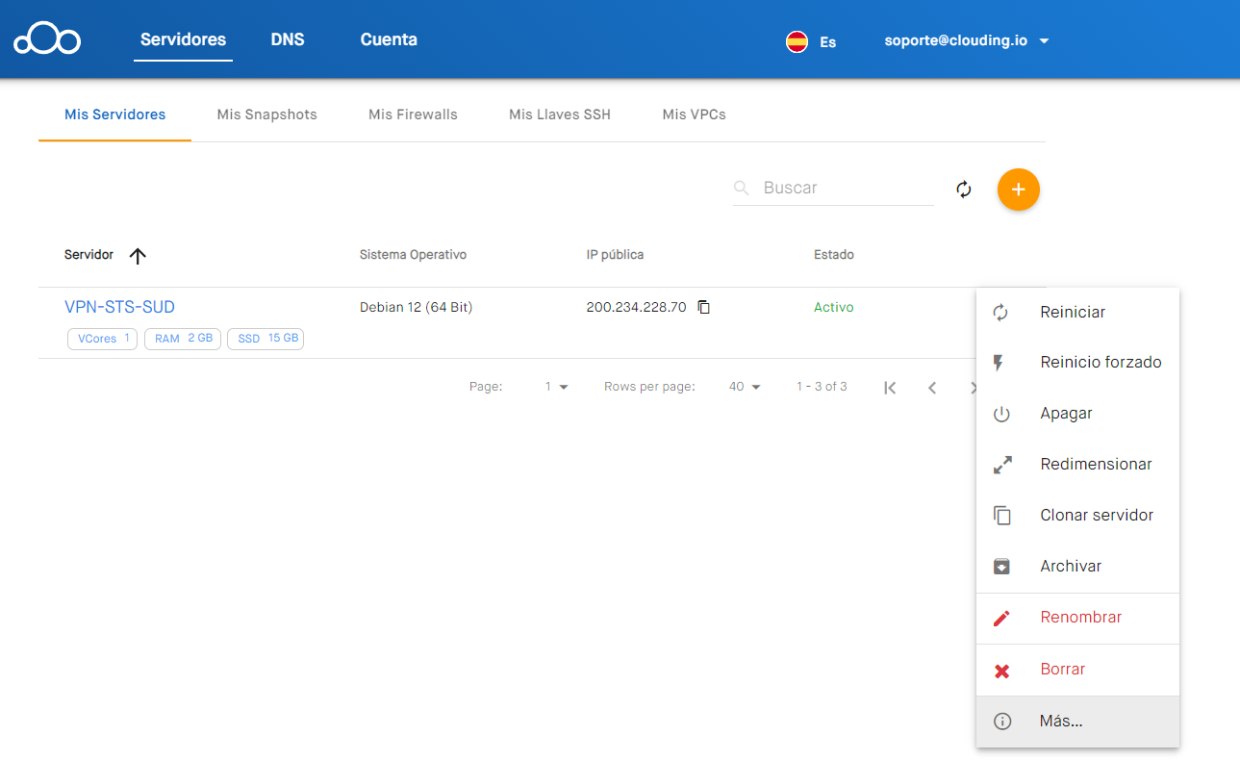Image resolution: width=1240 pixels, height=761 pixels.
Task: Select Reiniciar from context menu
Action: point(1073,313)
